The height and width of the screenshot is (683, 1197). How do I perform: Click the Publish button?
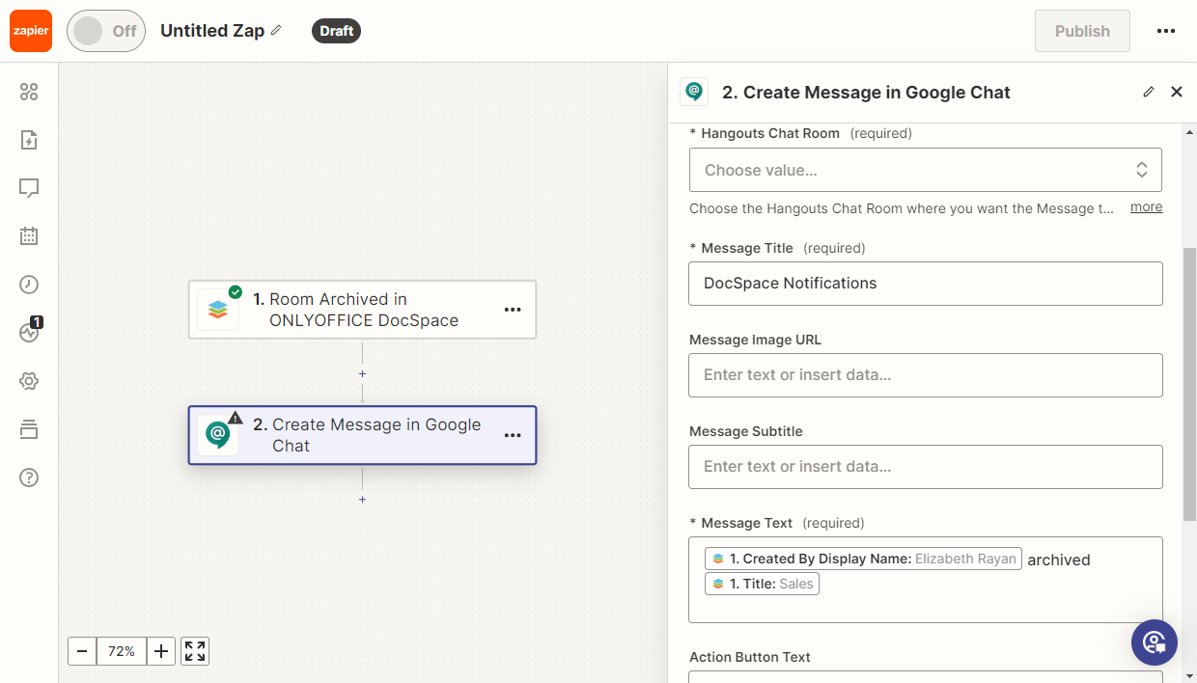[1082, 31]
